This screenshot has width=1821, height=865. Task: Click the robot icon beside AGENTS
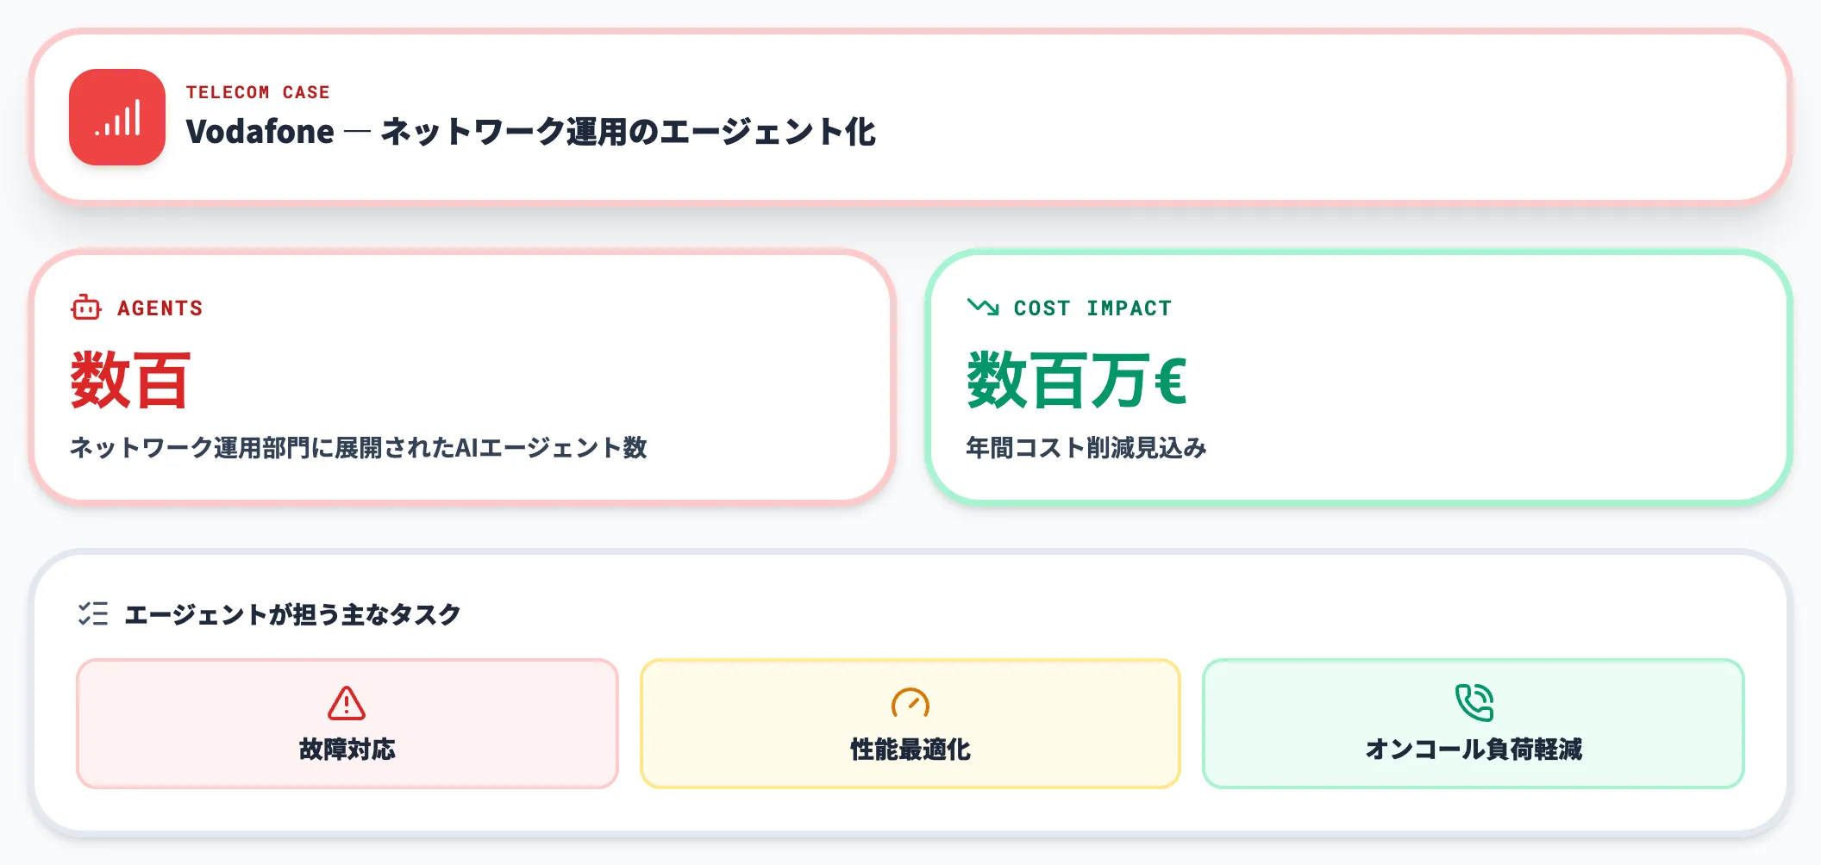pos(85,308)
